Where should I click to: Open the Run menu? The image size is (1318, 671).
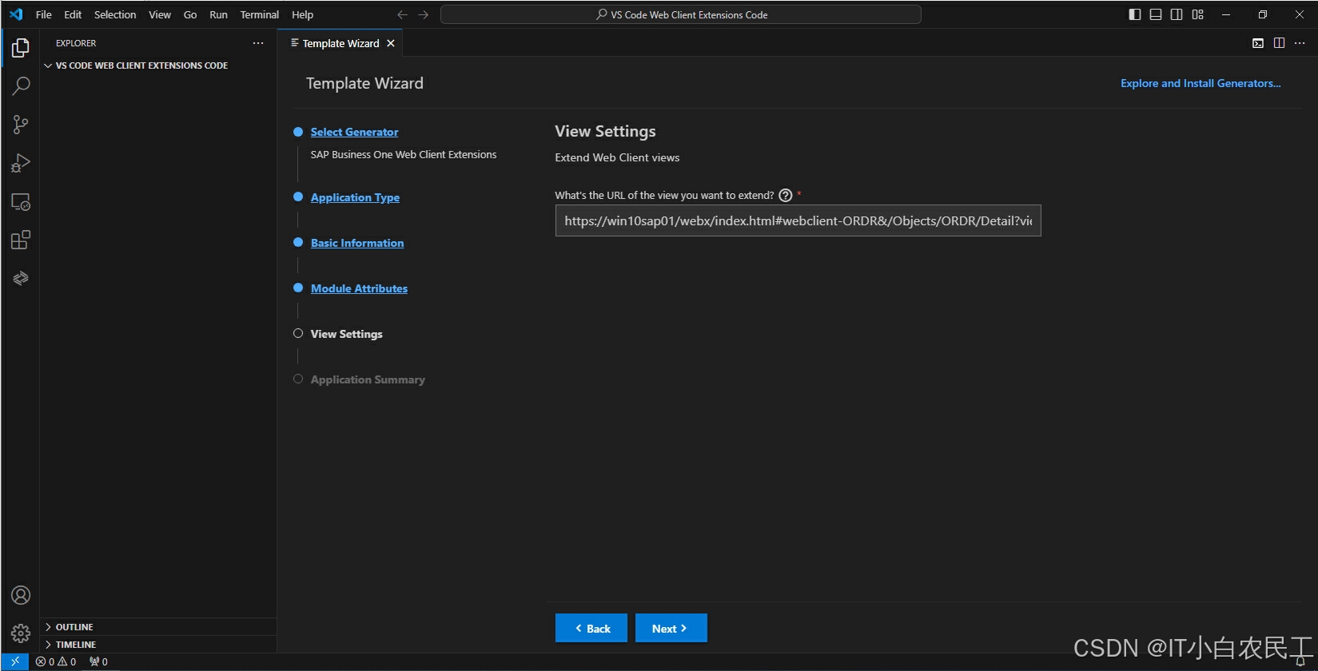click(218, 14)
